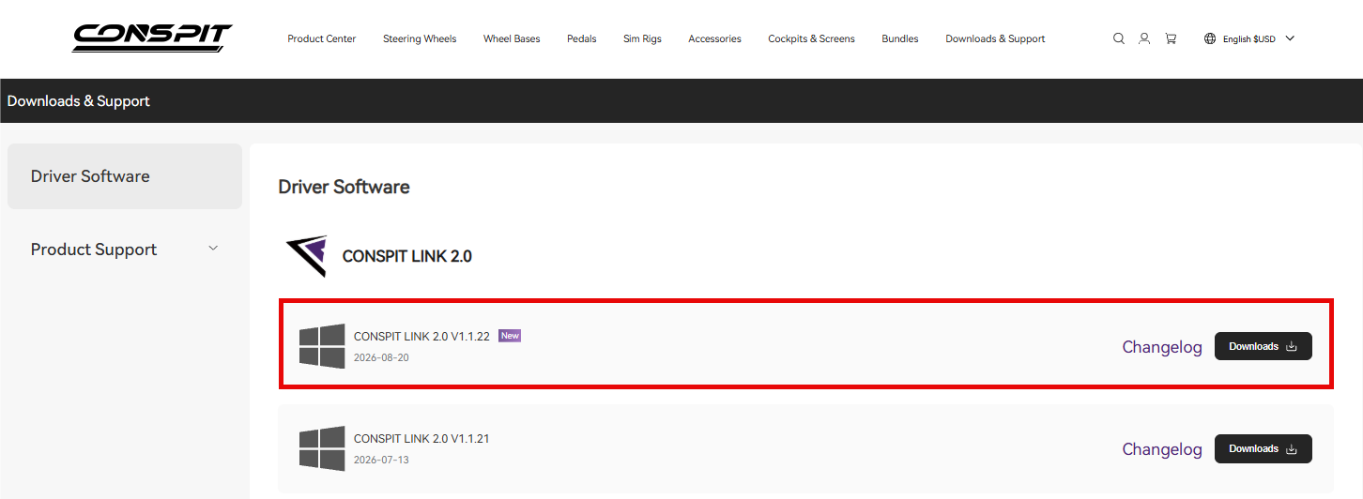Download CONSPIT LINK 2.0 V1.1.22
The width and height of the screenshot is (1363, 499).
point(1263,346)
